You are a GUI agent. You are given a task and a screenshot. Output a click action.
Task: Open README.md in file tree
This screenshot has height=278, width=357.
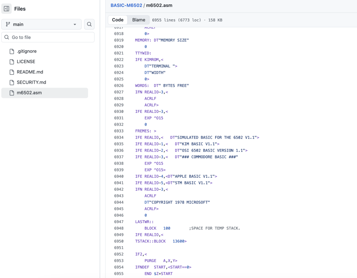pyautogui.click(x=30, y=72)
